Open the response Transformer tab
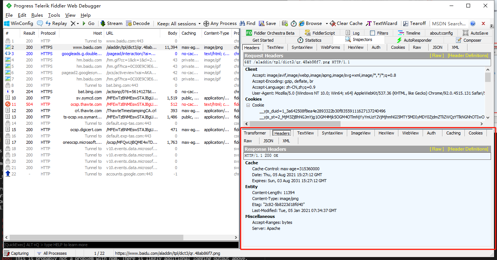This screenshot has height=260, width=497. coord(255,133)
